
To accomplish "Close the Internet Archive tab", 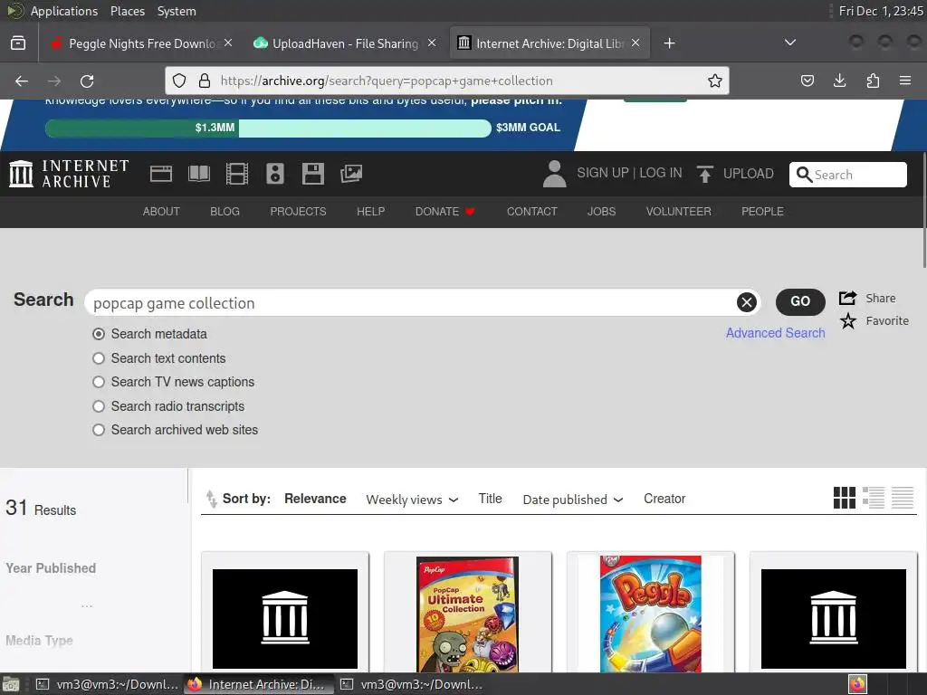I will click(x=636, y=43).
